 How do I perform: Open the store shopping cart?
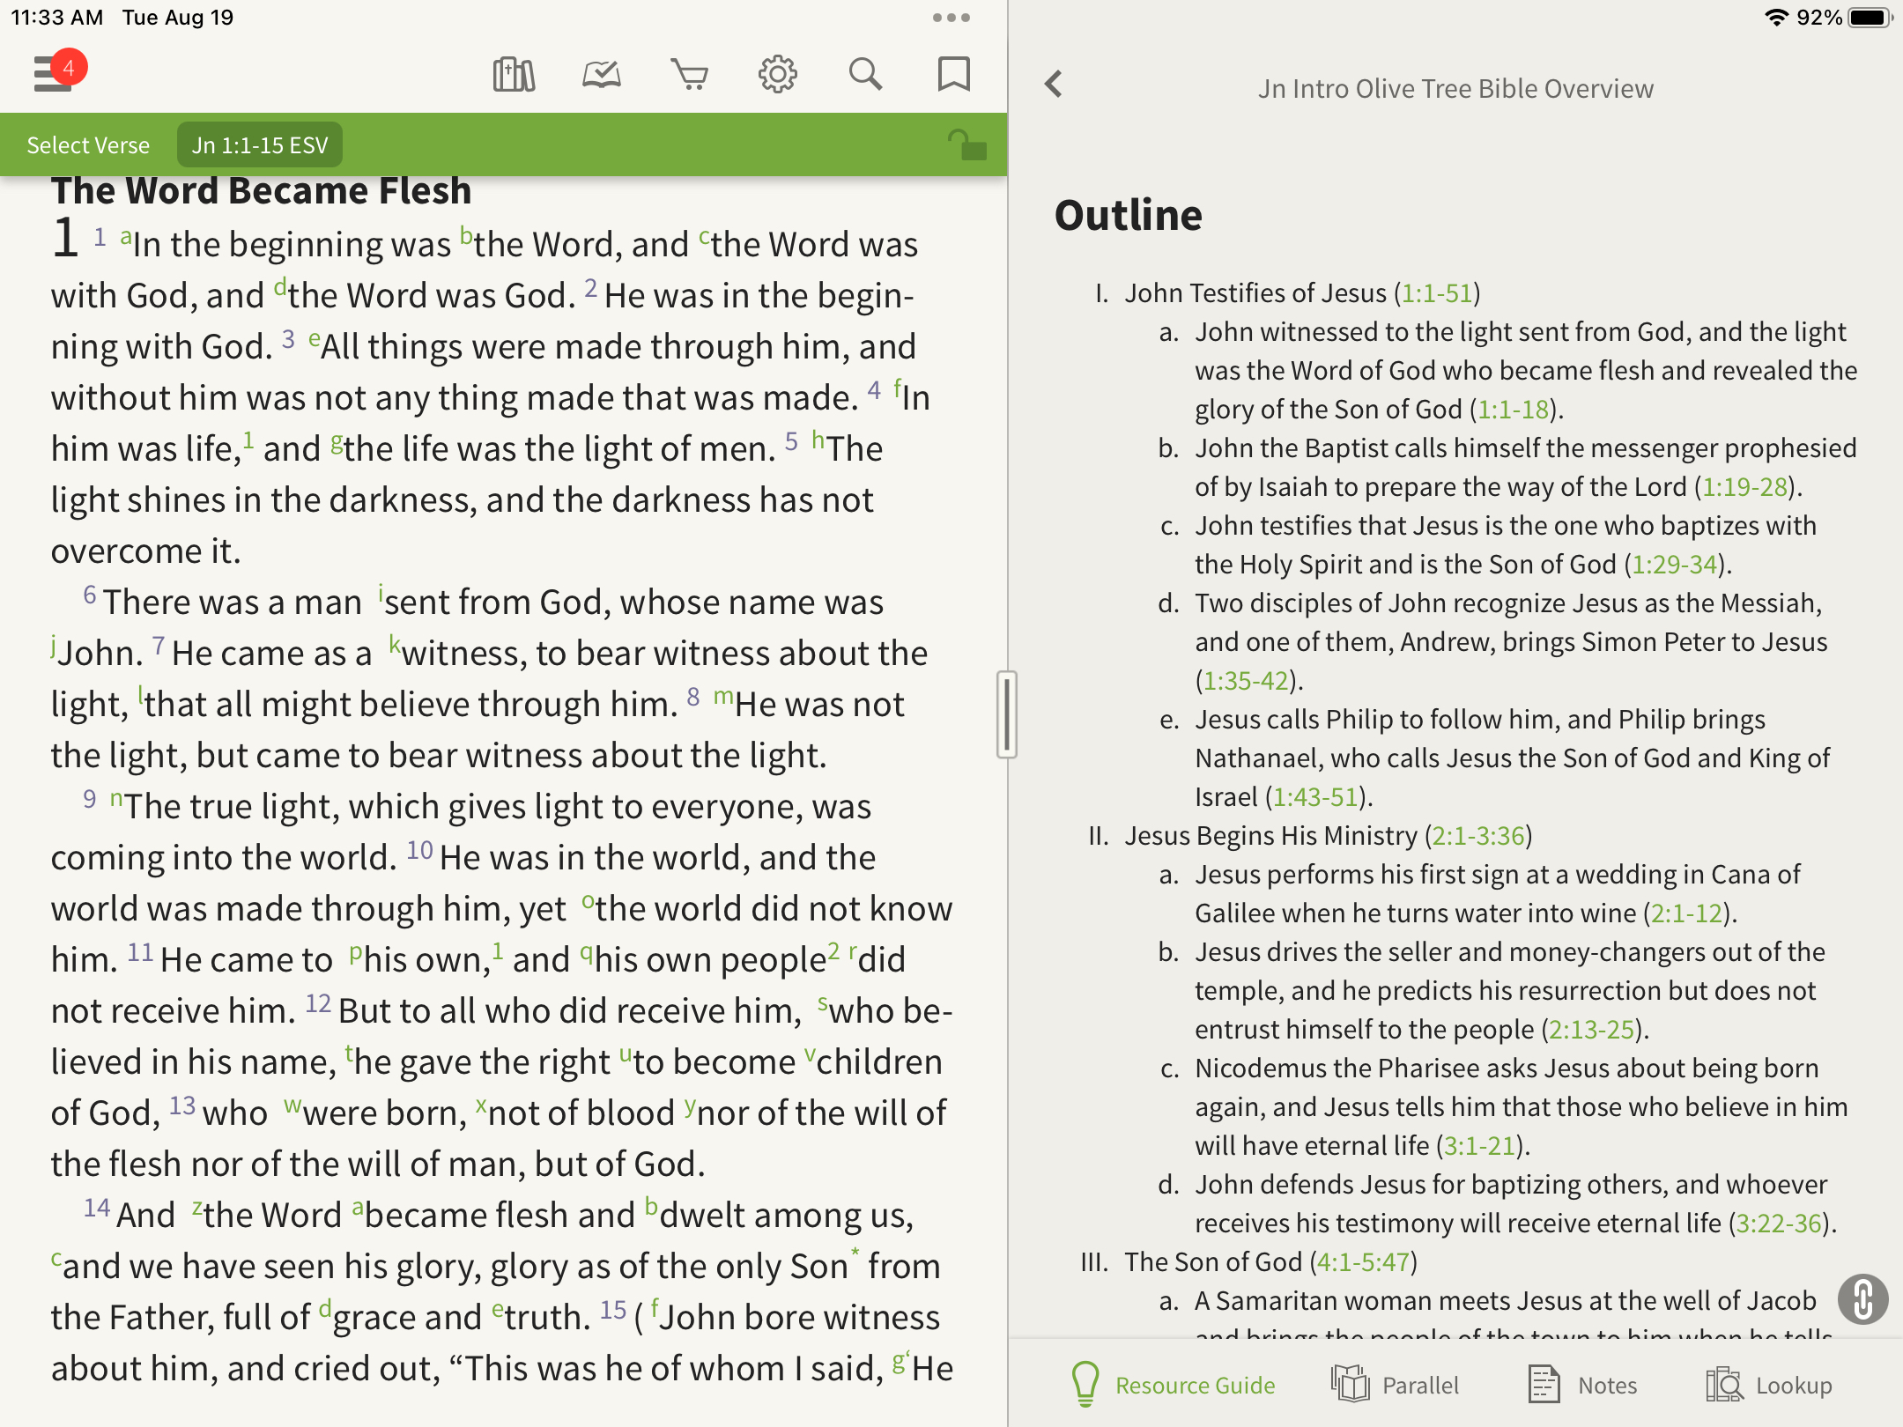689,74
